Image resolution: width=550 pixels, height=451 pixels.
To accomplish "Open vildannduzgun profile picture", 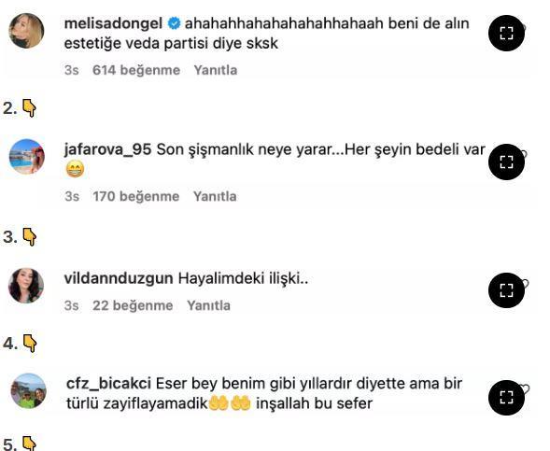I will [x=26, y=286].
